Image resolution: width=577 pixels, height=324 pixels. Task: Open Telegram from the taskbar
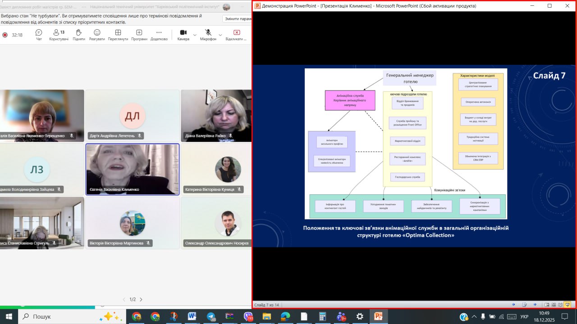(211, 316)
